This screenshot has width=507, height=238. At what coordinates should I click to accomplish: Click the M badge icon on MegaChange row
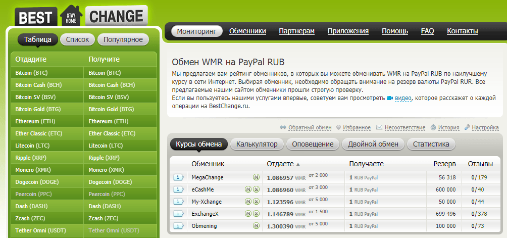click(x=256, y=177)
